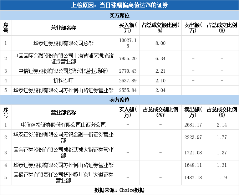This screenshot has width=239, height=195.
Task: Click 占总成交比例(%) header in seller table
Action: tap(222, 112)
